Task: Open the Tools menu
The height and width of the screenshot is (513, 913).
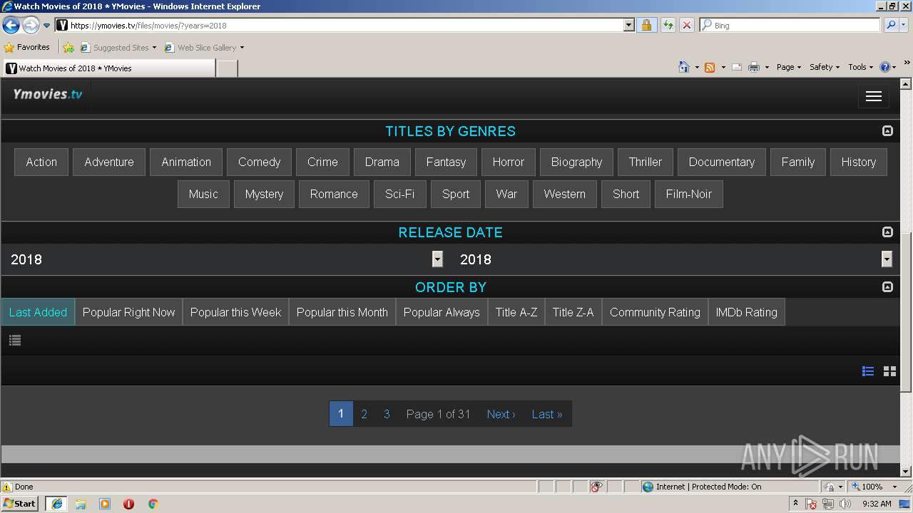Action: pos(861,67)
